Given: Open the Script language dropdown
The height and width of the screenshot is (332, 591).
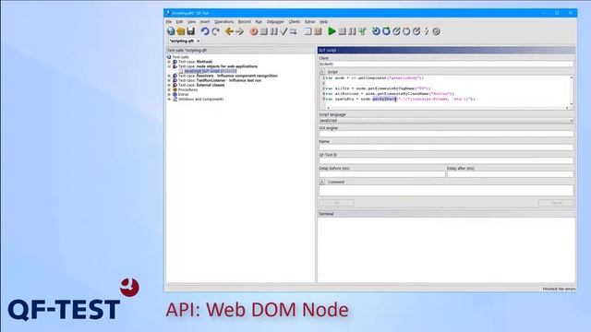Looking at the screenshot, I should (x=446, y=121).
